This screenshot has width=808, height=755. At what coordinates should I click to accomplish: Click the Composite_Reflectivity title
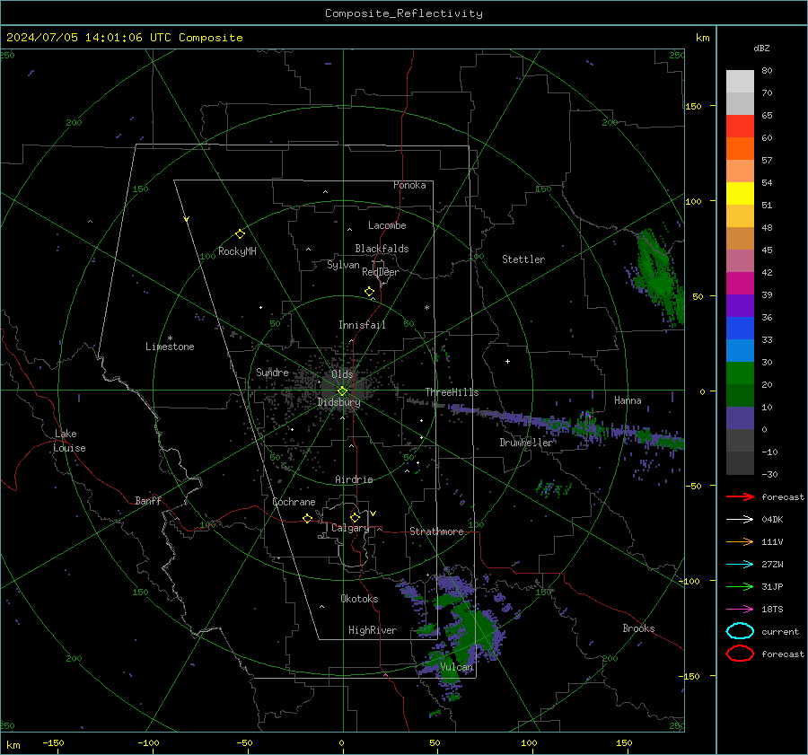pyautogui.click(x=403, y=13)
